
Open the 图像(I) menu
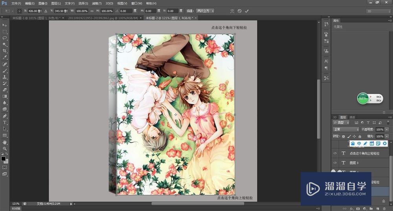[43, 3]
